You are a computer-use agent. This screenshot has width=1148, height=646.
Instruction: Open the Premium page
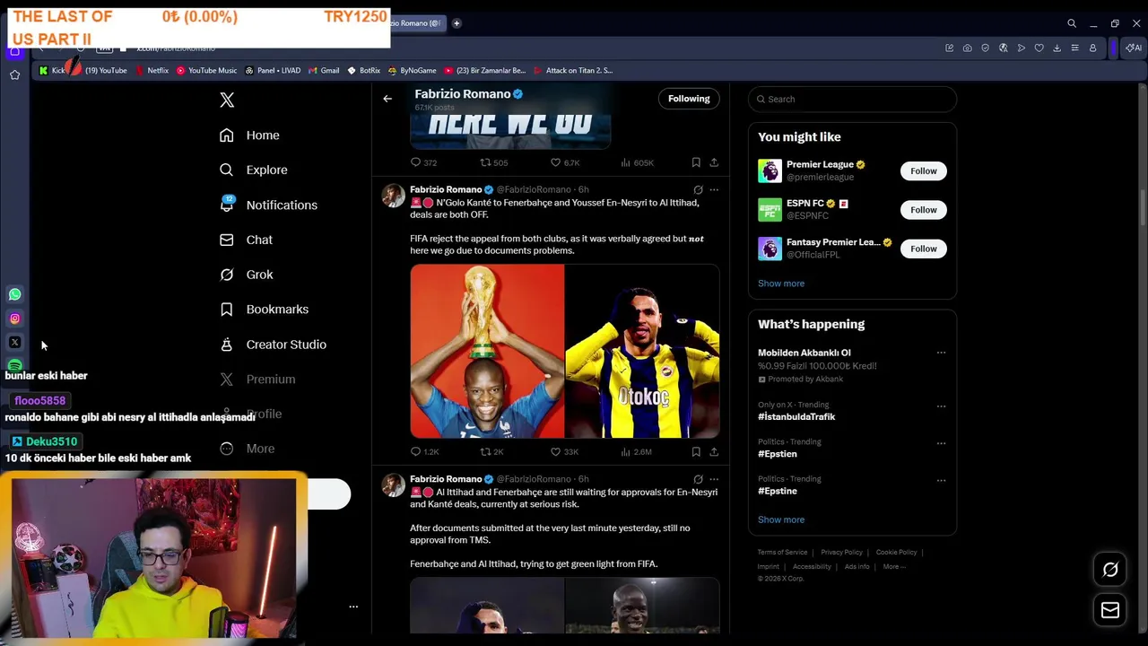pos(257,379)
